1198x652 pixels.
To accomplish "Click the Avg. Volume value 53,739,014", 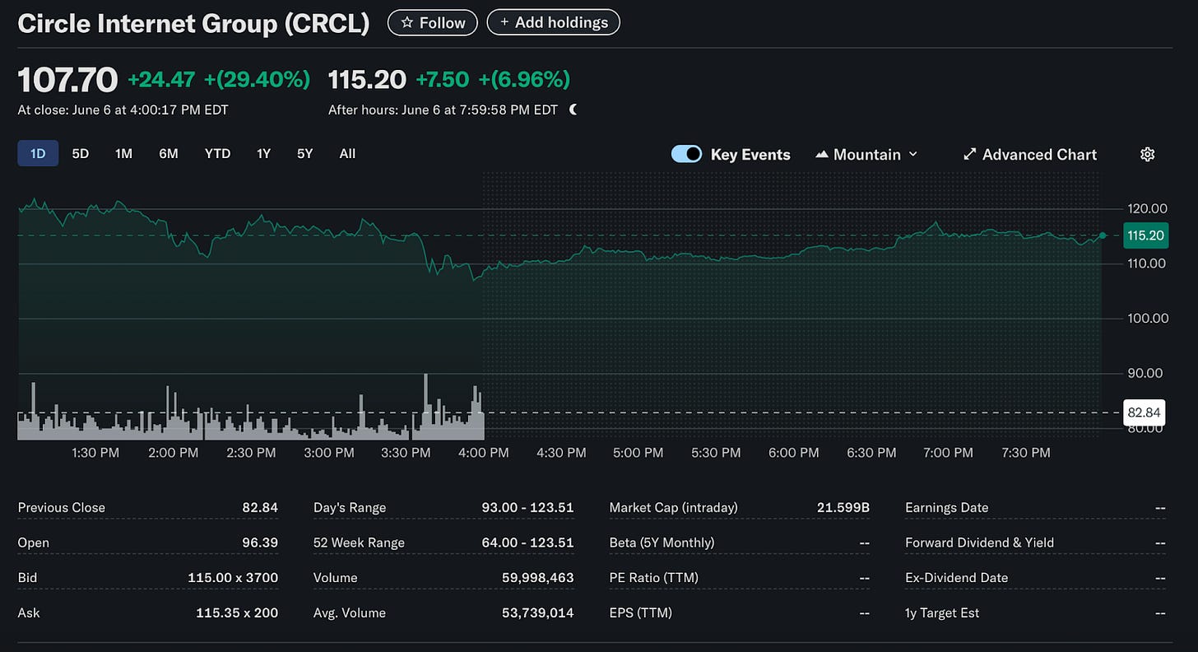I will 537,612.
